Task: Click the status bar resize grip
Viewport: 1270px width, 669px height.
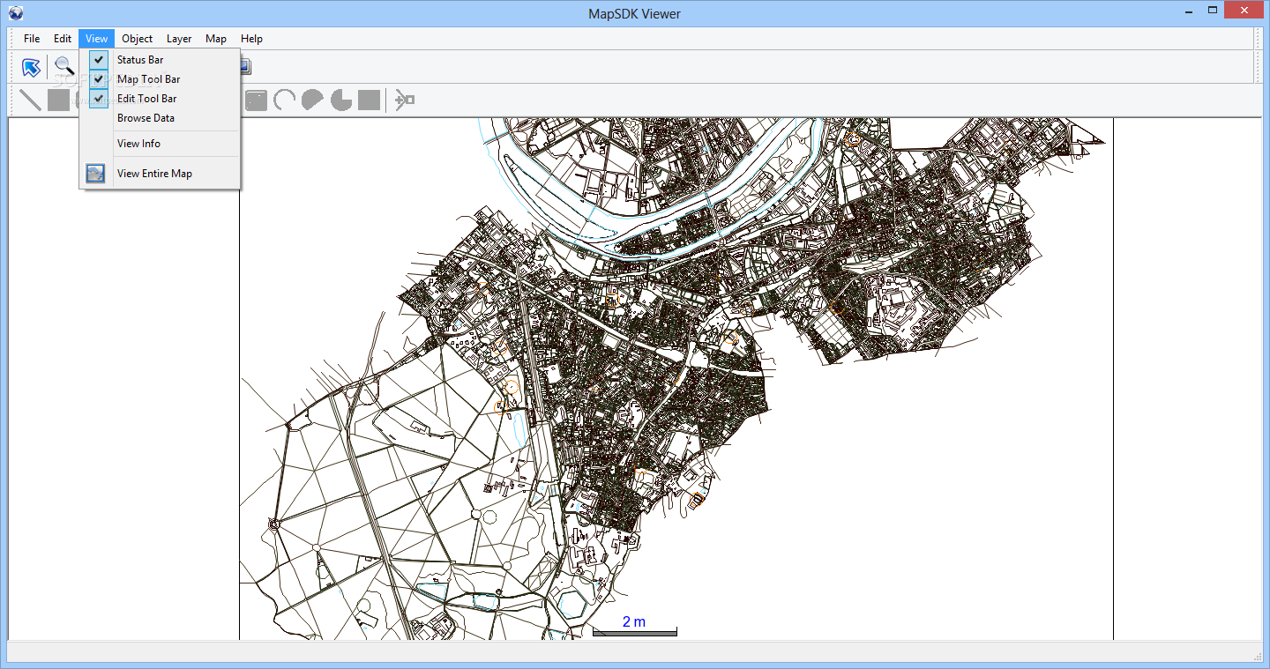Action: tap(1256, 655)
